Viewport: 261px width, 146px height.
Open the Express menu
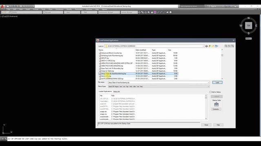[104, 9]
